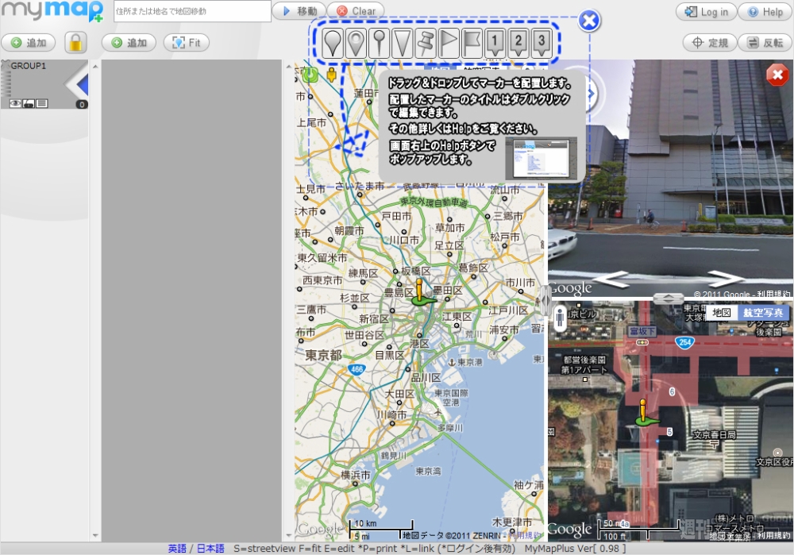Click the address search input field
Screen dimensions: 794x555
pyautogui.click(x=192, y=11)
